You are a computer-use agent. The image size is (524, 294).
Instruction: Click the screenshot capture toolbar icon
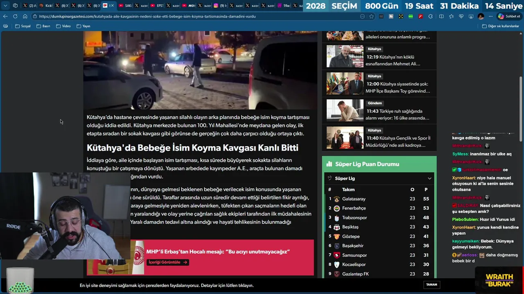point(471,16)
